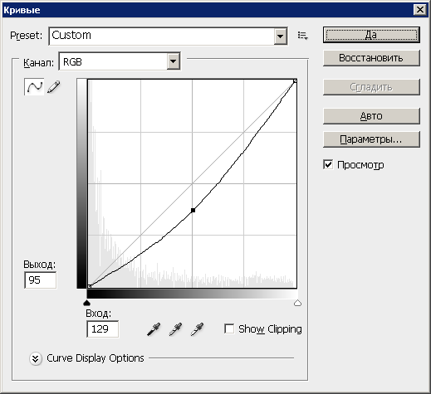Click the Восстановить button
The width and height of the screenshot is (431, 394).
click(371, 58)
